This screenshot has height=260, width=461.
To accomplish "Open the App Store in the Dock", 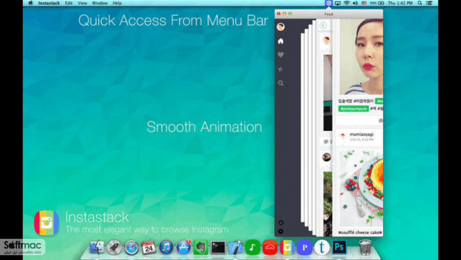I will point(184,247).
